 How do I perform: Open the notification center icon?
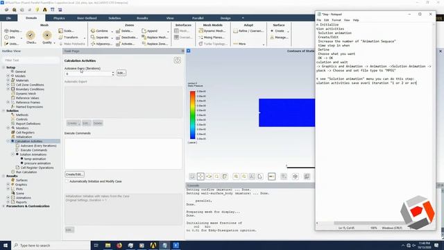436,245
